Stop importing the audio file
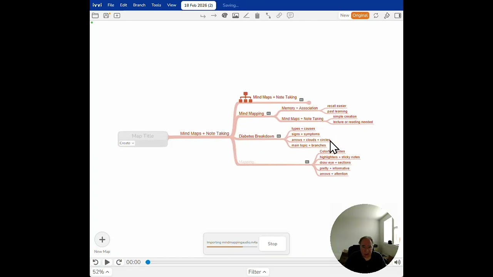493x277 pixels. [x=272, y=244]
